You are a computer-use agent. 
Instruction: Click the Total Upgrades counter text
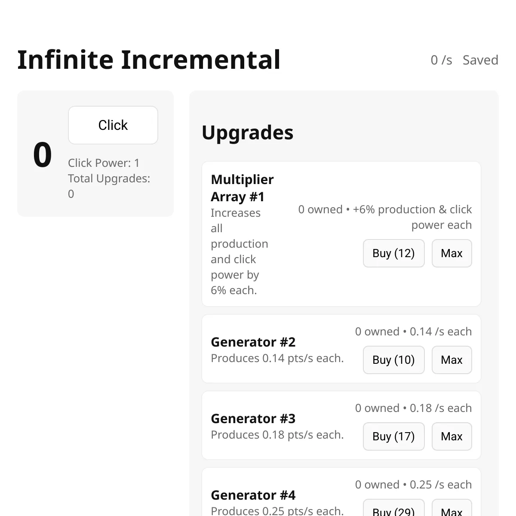(109, 186)
